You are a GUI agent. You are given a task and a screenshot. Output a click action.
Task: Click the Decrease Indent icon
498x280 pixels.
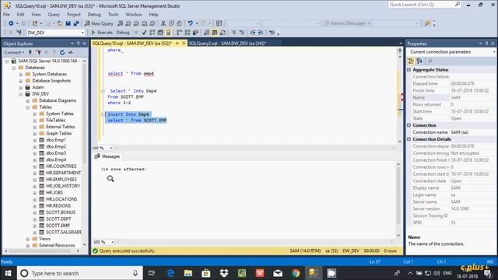point(252,33)
